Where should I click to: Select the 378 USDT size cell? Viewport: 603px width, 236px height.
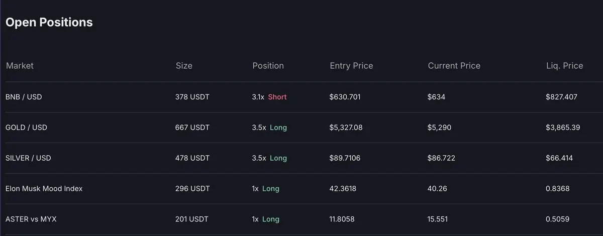click(x=192, y=97)
